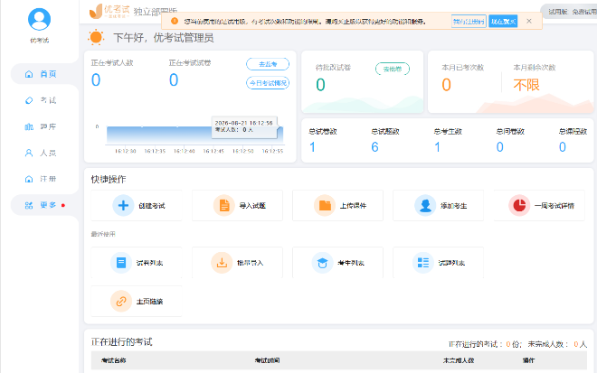597x373 pixels.
Task: Open 主页链接 link icon card
Action: pos(137,301)
